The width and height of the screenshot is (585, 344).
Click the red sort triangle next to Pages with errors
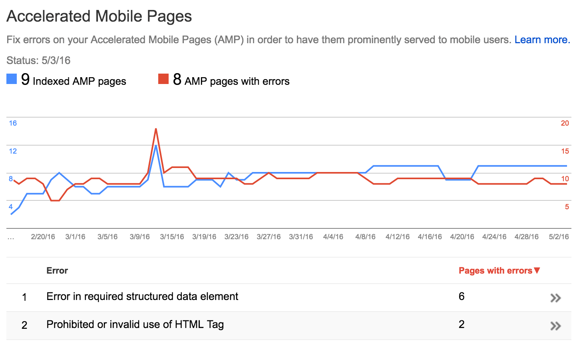536,270
